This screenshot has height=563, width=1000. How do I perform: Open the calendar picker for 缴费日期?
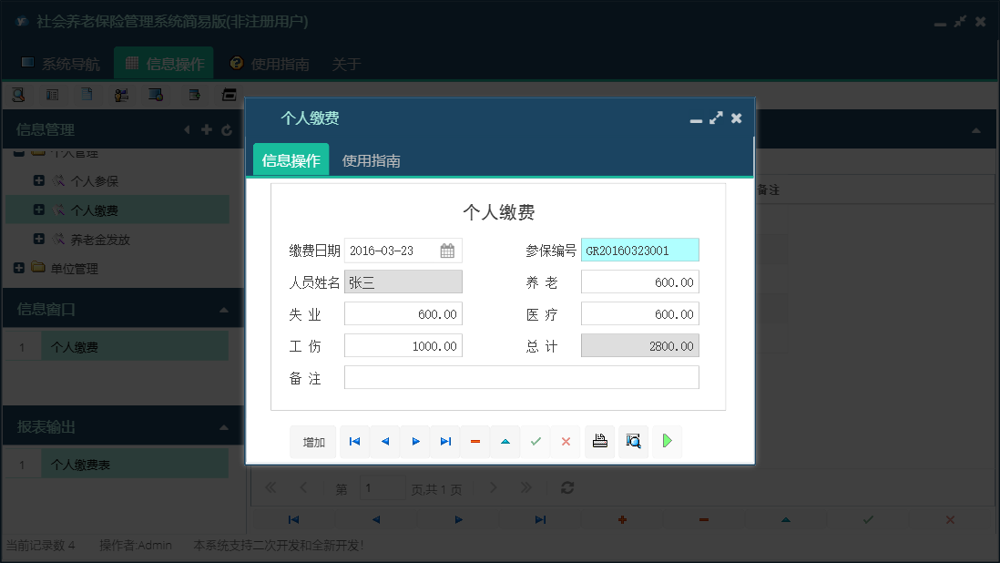[446, 250]
